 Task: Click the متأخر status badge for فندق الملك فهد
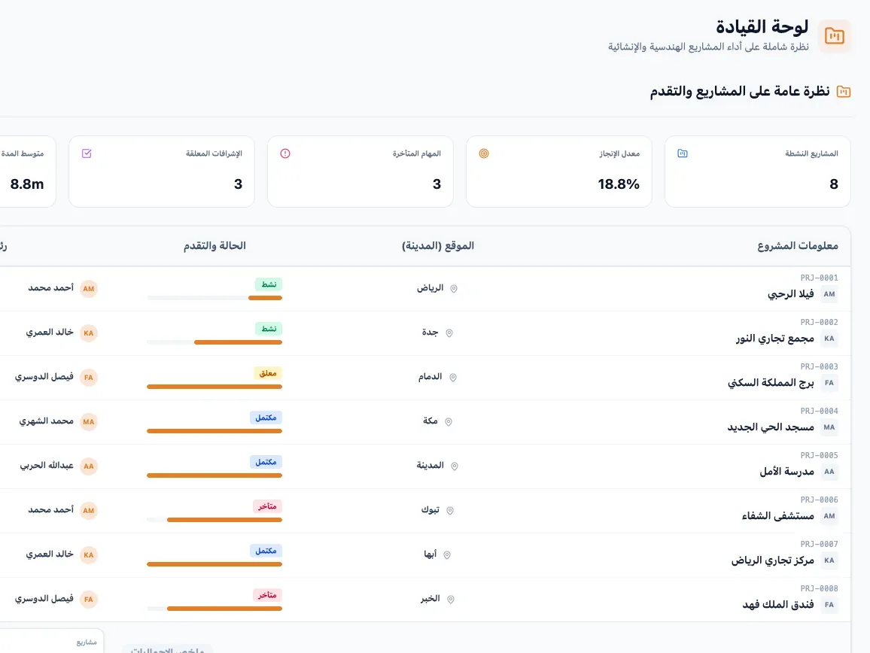tap(267, 595)
